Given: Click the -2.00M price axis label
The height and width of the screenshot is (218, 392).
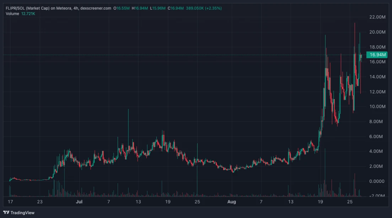Looking at the screenshot, I should tap(377, 196).
